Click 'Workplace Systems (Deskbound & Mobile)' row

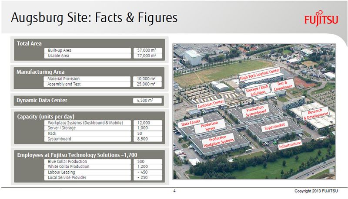(85, 123)
